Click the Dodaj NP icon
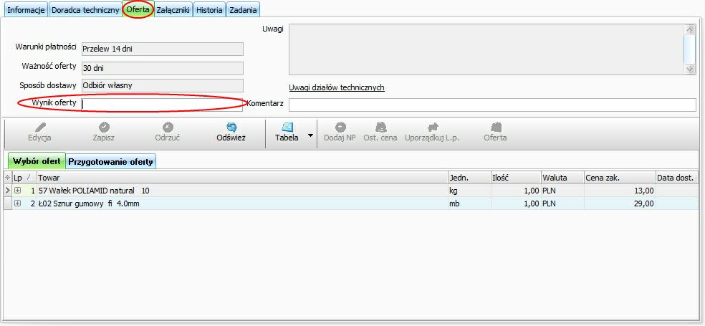Image resolution: width=705 pixels, height=326 pixels. coord(340,127)
